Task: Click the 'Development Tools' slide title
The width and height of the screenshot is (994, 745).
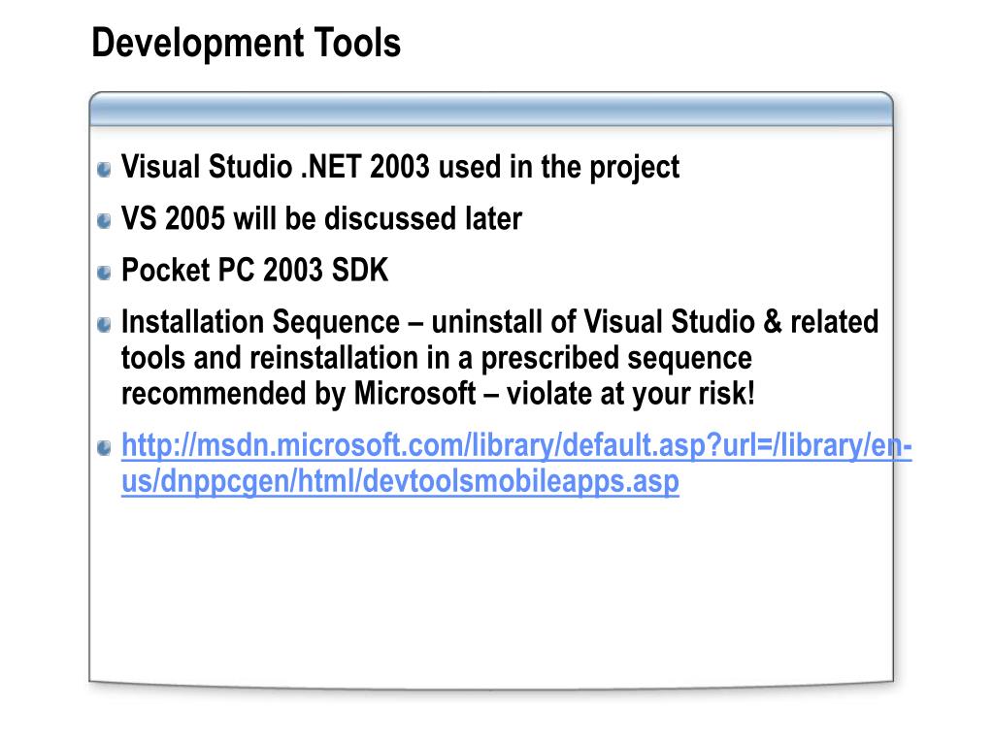Action: pyautogui.click(x=246, y=44)
